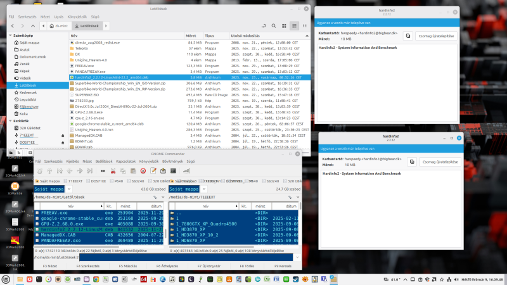Eject the DOS71EE volume in sidebar
This screenshot has width=507, height=285.
tap(63, 142)
